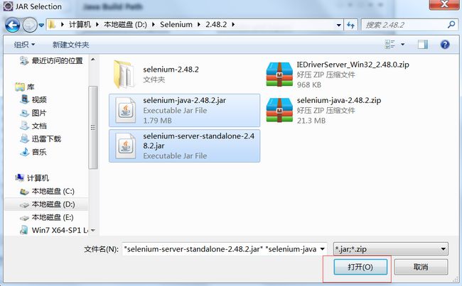Toggle the preview pane icon
The width and height of the screenshot is (462, 286).
click(x=422, y=45)
